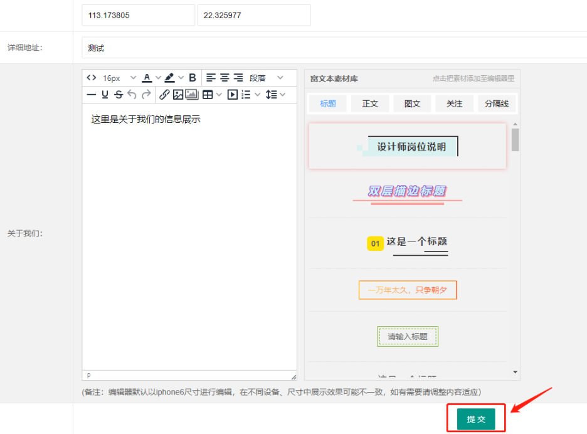Select the 分隔线 material tab
The height and width of the screenshot is (434, 587).
496,103
